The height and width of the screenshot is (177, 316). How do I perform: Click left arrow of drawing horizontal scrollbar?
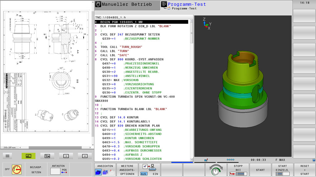[x=20, y=147]
